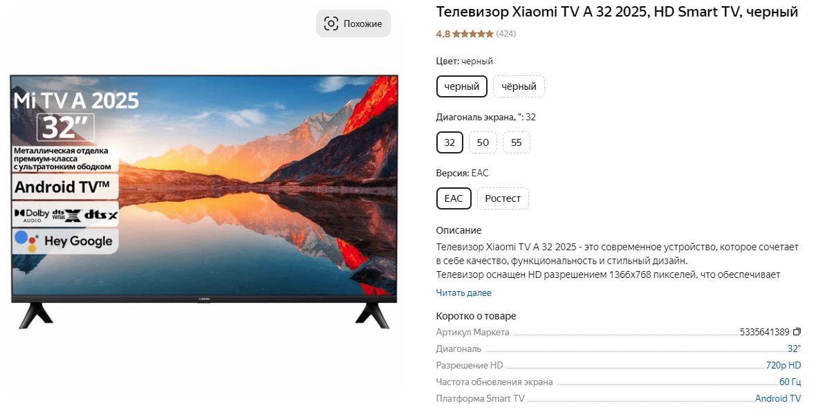816x410 pixels.
Task: Expand description with Читать далее
Action: 464,293
